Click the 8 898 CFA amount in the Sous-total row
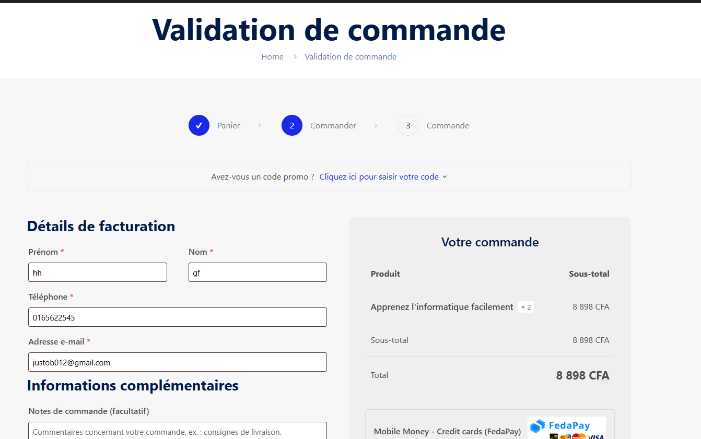The width and height of the screenshot is (701, 439). click(591, 340)
